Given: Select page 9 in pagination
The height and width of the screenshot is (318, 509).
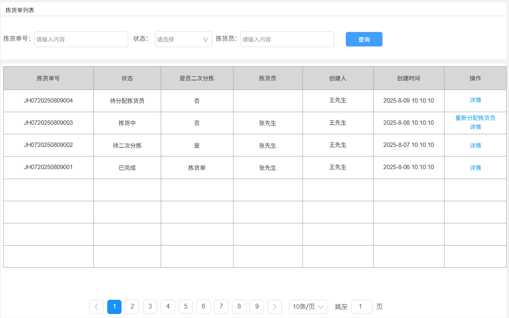Looking at the screenshot, I should pos(257,307).
